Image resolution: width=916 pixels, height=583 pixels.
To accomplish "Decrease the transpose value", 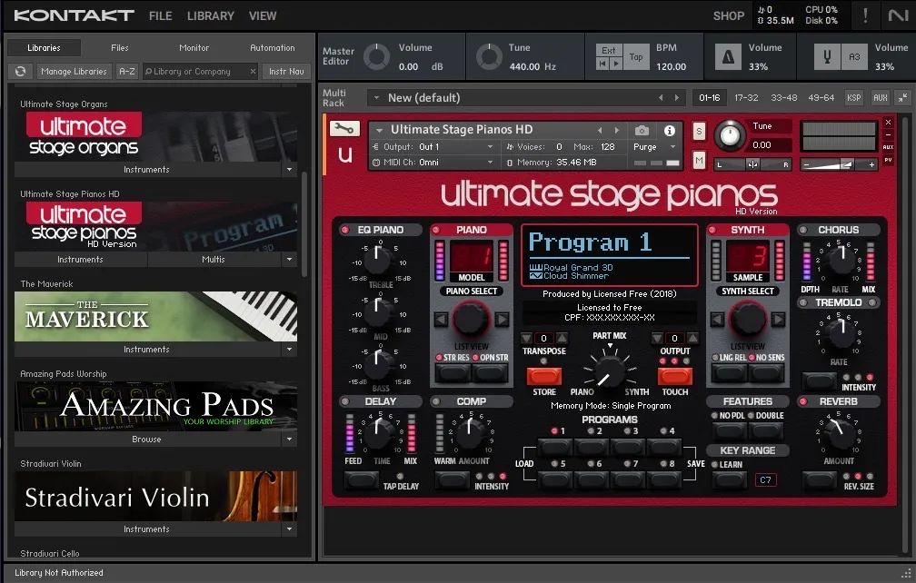I will point(526,338).
